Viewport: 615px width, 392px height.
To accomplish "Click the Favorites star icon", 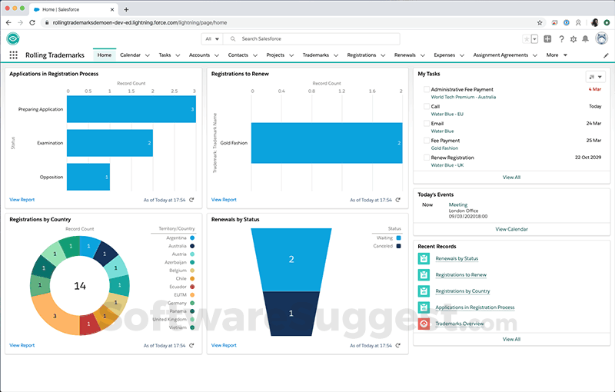I will click(x=527, y=38).
